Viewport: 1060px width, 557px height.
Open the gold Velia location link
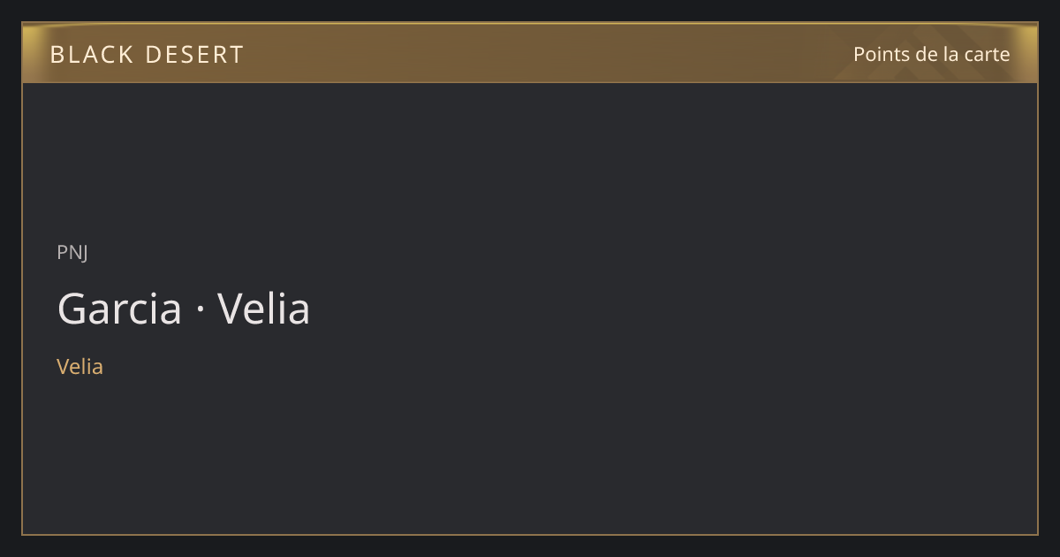[79, 366]
